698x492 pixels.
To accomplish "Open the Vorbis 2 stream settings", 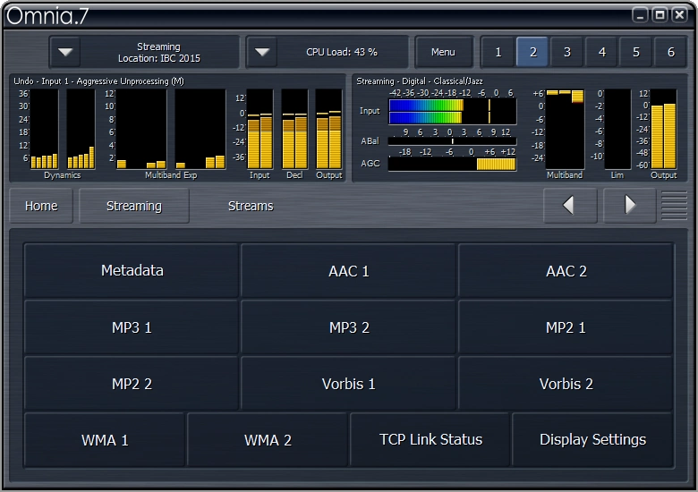I will pos(566,384).
